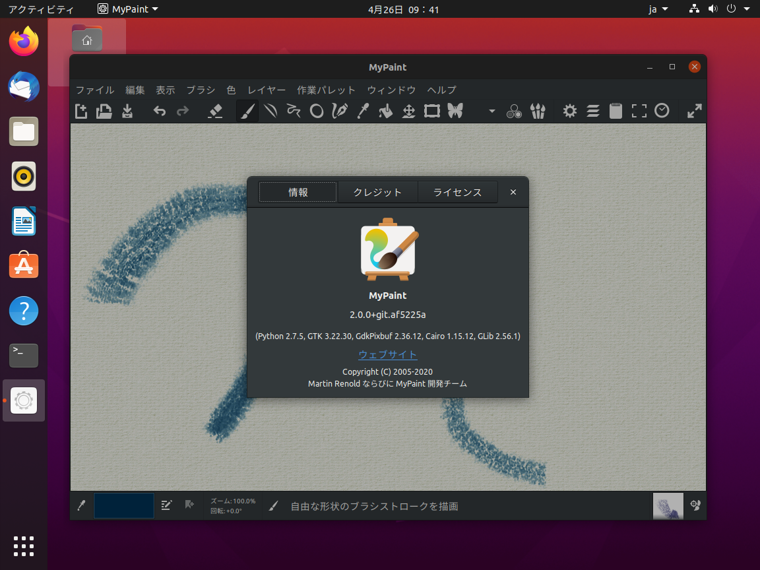Open the brush settings gear icon

click(x=569, y=111)
